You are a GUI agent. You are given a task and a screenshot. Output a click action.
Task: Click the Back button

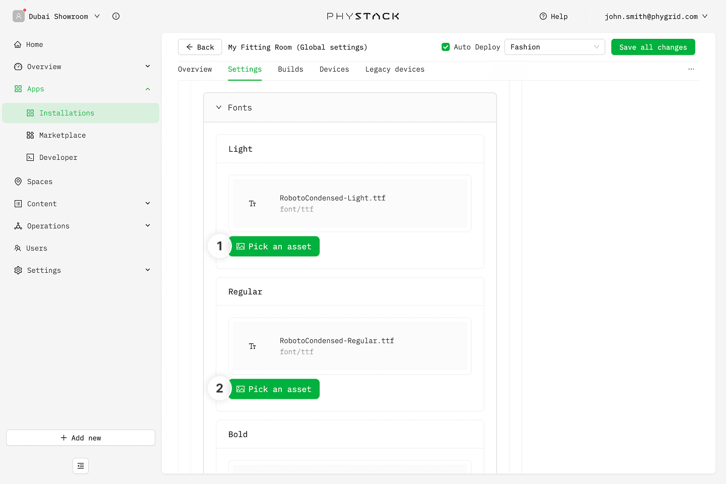(x=200, y=47)
